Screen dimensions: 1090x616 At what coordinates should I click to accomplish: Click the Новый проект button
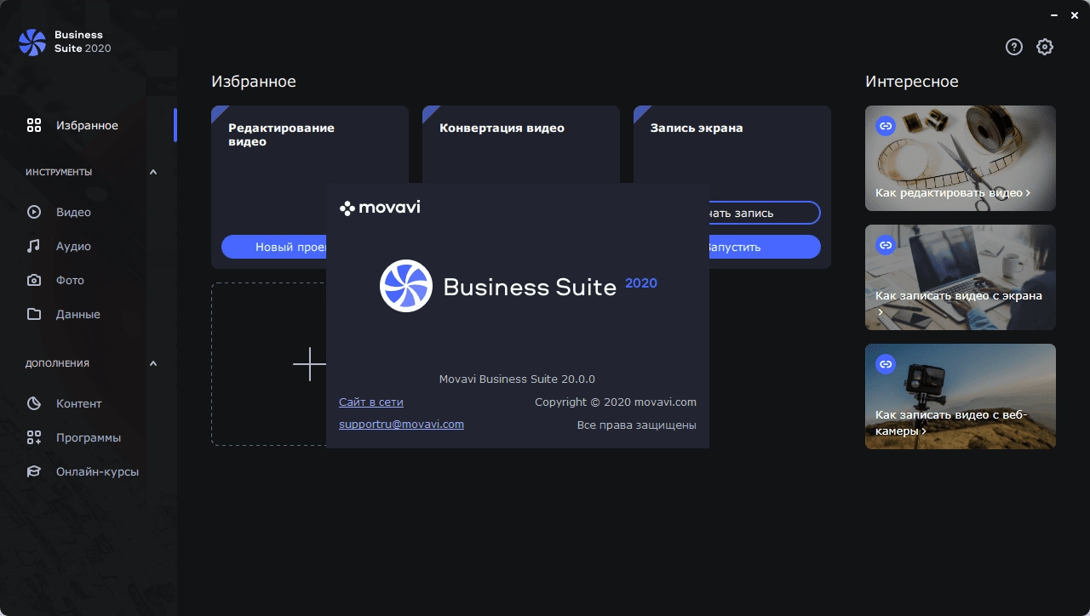click(x=274, y=247)
